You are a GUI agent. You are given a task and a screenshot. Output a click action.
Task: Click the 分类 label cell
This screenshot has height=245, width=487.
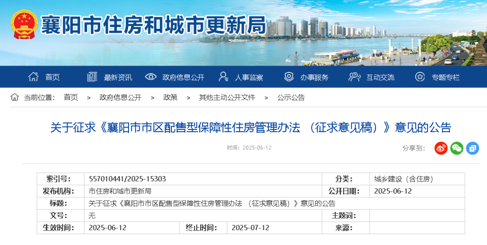click(346, 179)
